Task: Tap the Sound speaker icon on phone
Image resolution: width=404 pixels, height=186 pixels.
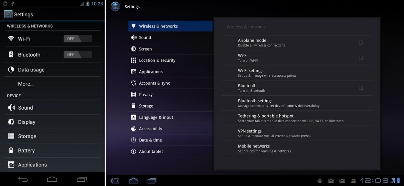Action: click(x=11, y=108)
